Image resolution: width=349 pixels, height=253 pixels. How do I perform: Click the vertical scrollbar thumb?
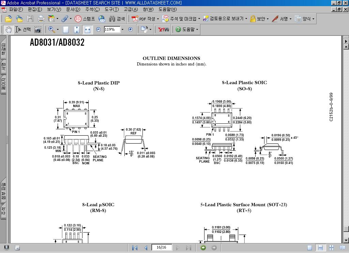tap(346, 229)
